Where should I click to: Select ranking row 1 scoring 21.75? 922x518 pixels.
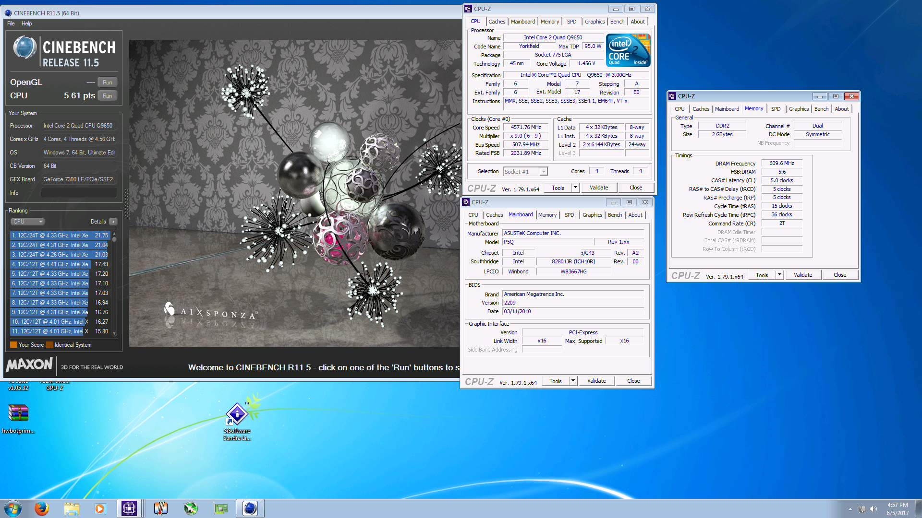pyautogui.click(x=61, y=235)
